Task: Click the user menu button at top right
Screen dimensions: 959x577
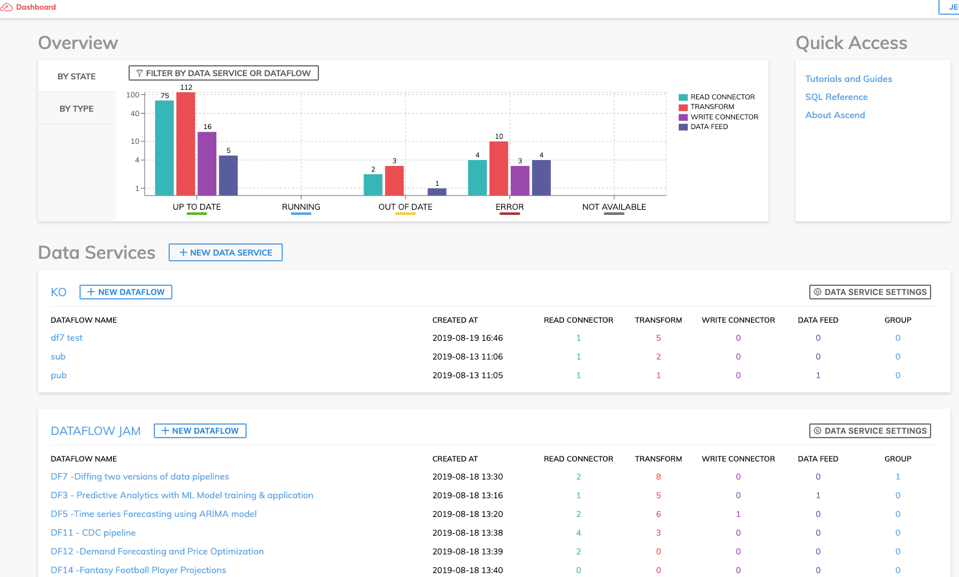Action: point(949,7)
